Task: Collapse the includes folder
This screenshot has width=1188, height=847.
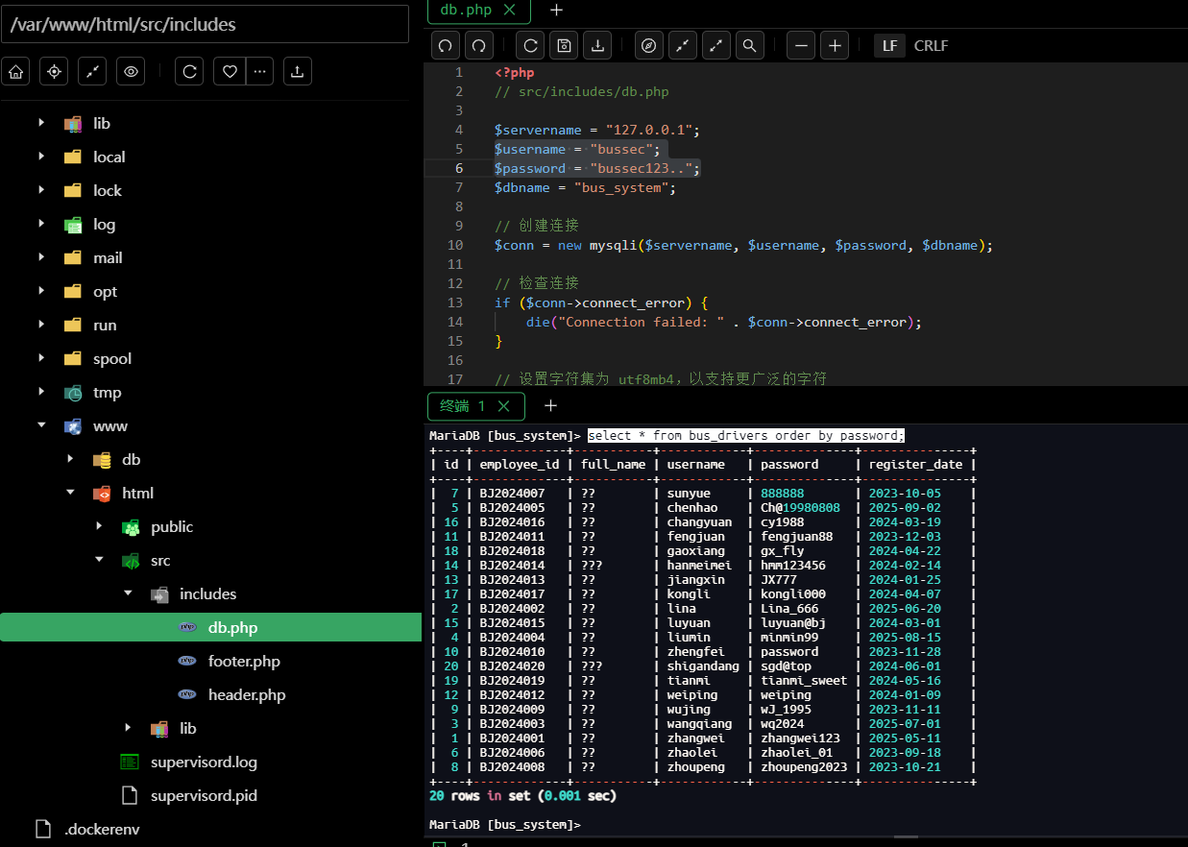Action: click(x=128, y=593)
